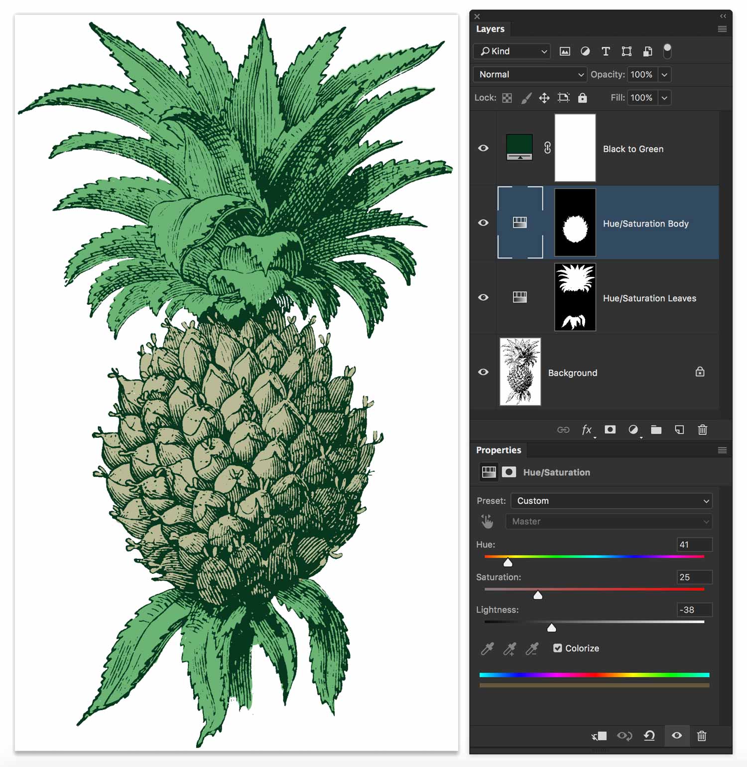Hide the Hue/Saturation Body layer

pos(483,223)
